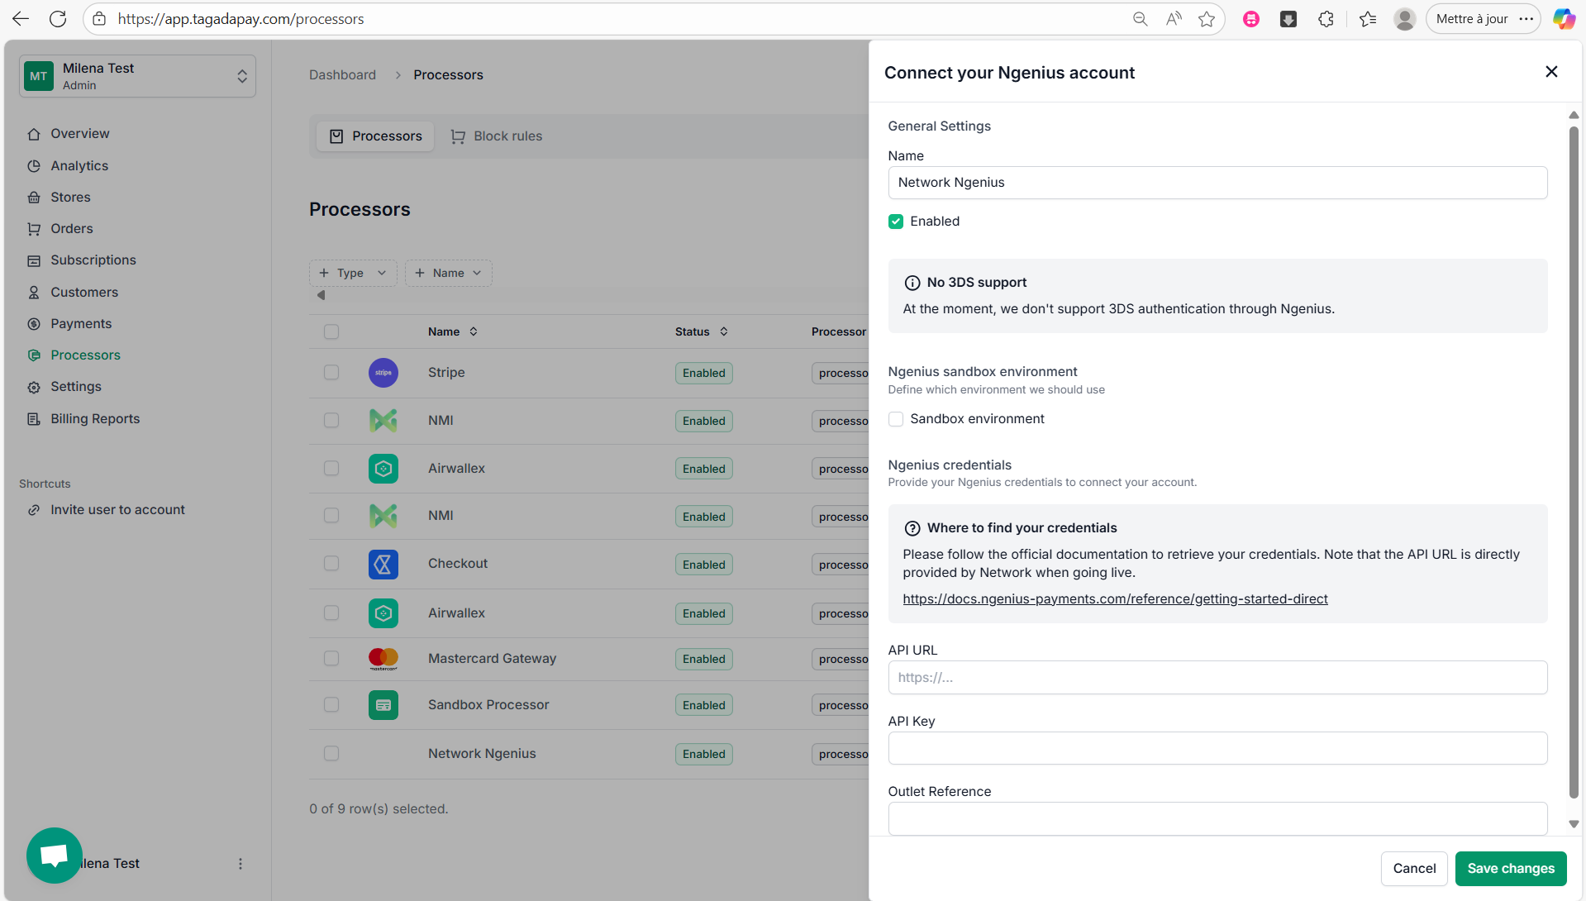This screenshot has width=1586, height=901.
Task: Click the Network Ngenius row name
Action: point(482,753)
